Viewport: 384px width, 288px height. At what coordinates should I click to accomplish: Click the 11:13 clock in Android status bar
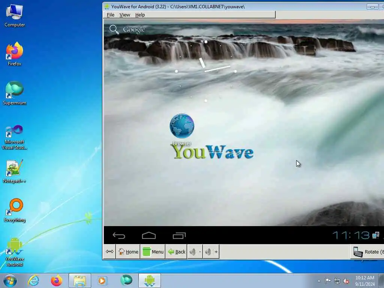tap(351, 235)
